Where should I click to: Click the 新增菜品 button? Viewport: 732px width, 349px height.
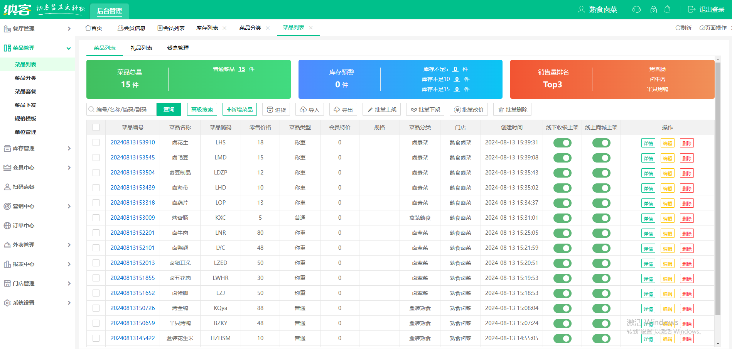(x=240, y=109)
